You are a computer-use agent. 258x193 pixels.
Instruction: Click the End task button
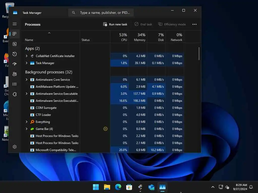[x=143, y=24]
